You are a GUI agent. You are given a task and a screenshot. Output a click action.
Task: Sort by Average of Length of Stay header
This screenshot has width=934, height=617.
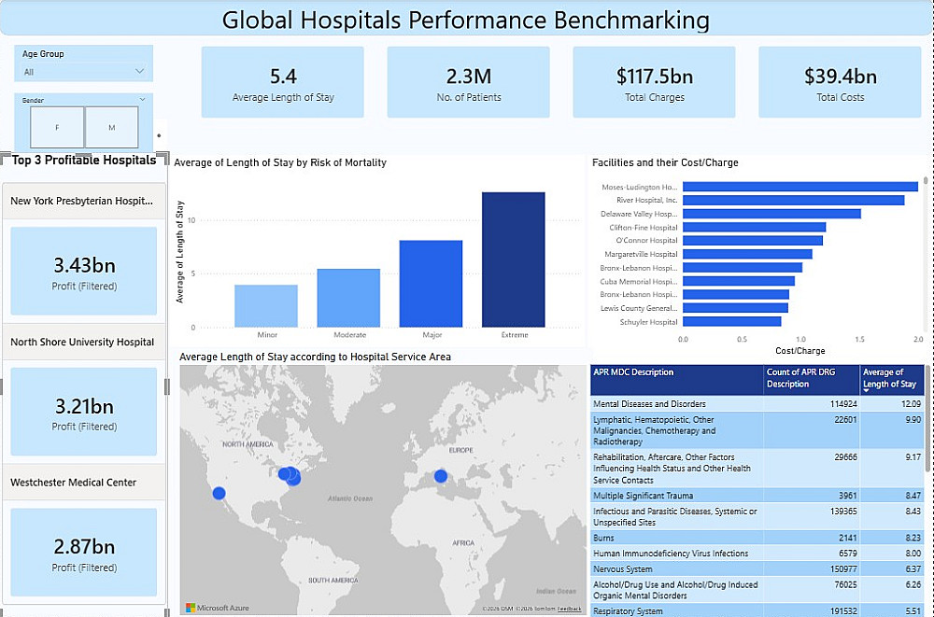pos(892,379)
